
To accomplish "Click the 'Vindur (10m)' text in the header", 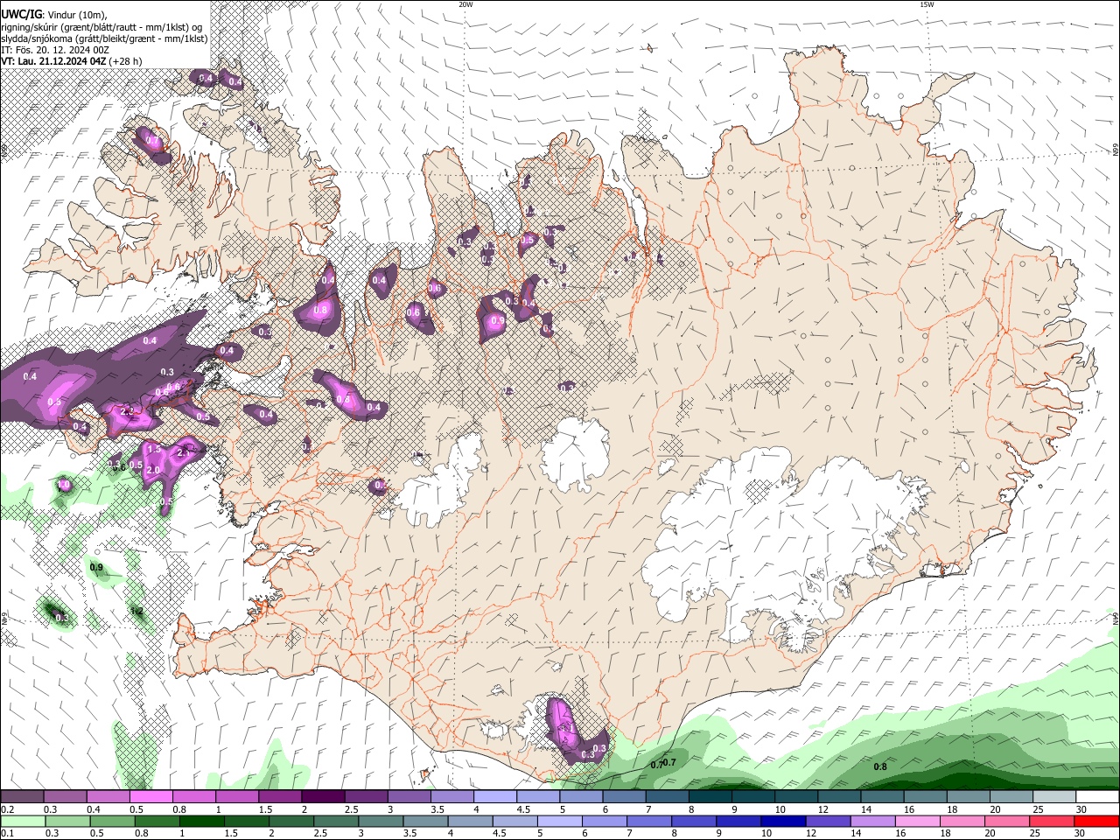I will tap(77, 15).
